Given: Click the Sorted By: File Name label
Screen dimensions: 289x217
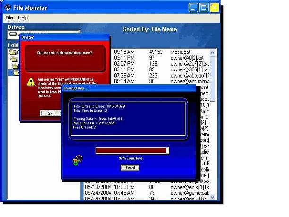Looking at the screenshot, I should pyautogui.click(x=150, y=29).
